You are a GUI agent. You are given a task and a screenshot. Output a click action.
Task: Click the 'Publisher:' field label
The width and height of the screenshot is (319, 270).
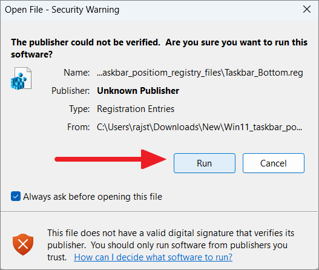(x=70, y=91)
